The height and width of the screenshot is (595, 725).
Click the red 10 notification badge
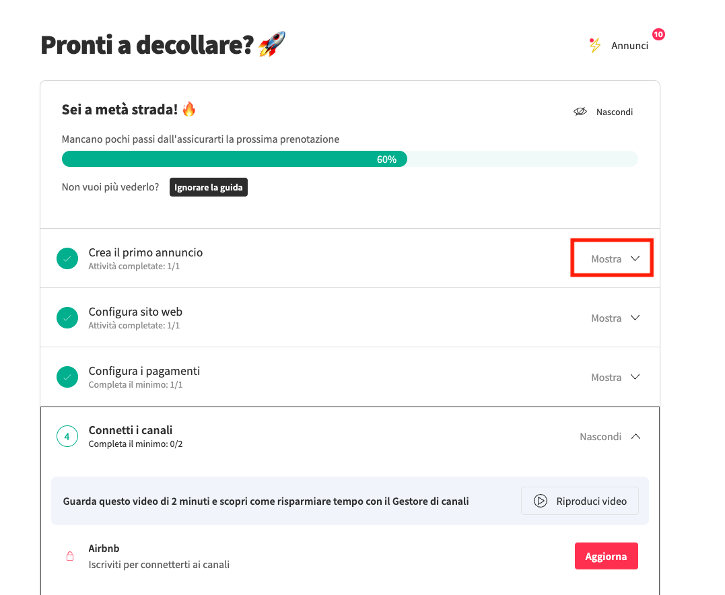click(x=658, y=34)
